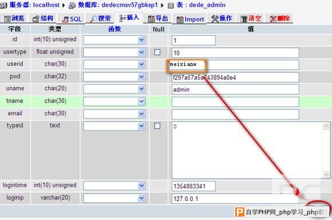
Task: Click the typeid textarea scroll-up arrow
Action: 326,126
